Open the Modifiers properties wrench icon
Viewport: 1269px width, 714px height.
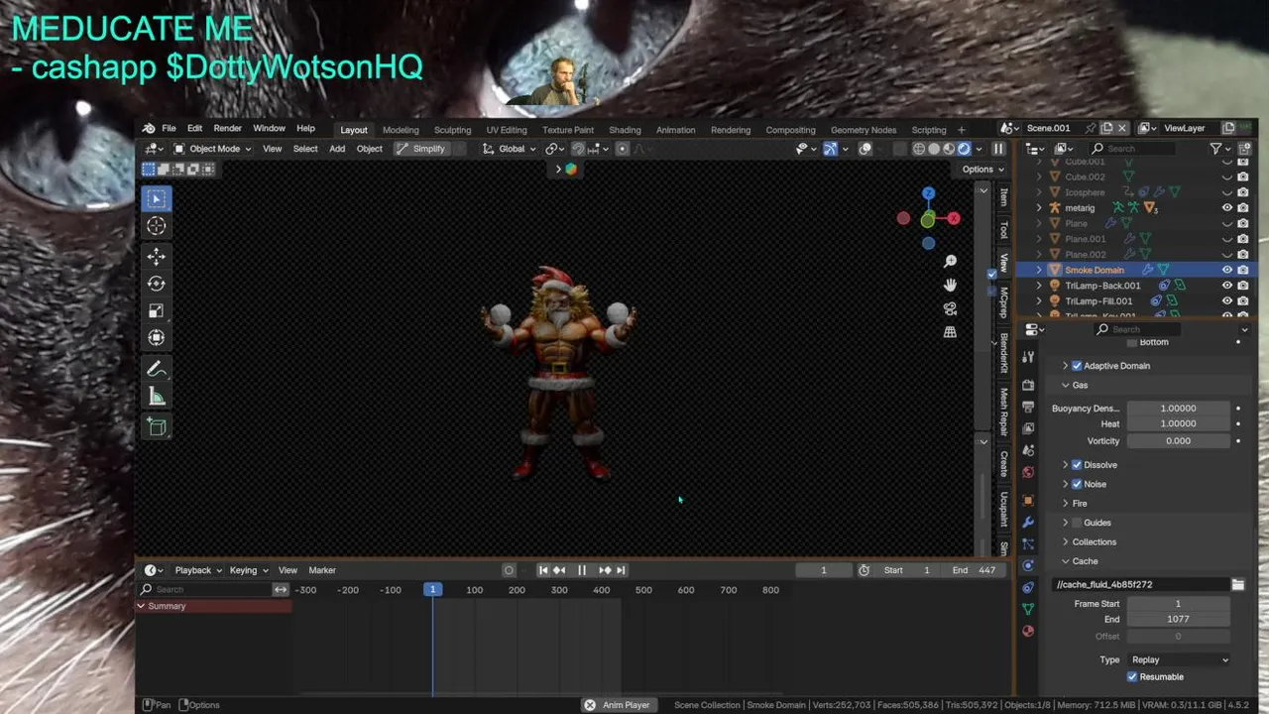[1028, 523]
